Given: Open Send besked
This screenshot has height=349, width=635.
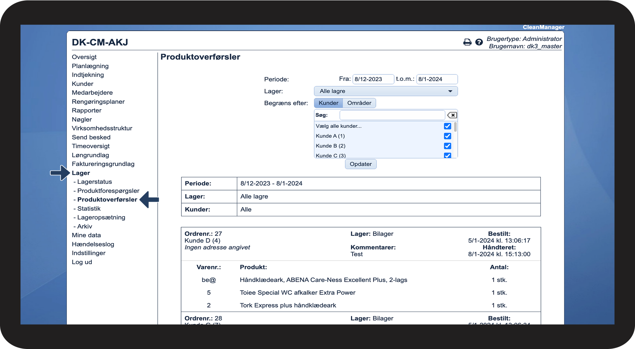Looking at the screenshot, I should tap(91, 137).
